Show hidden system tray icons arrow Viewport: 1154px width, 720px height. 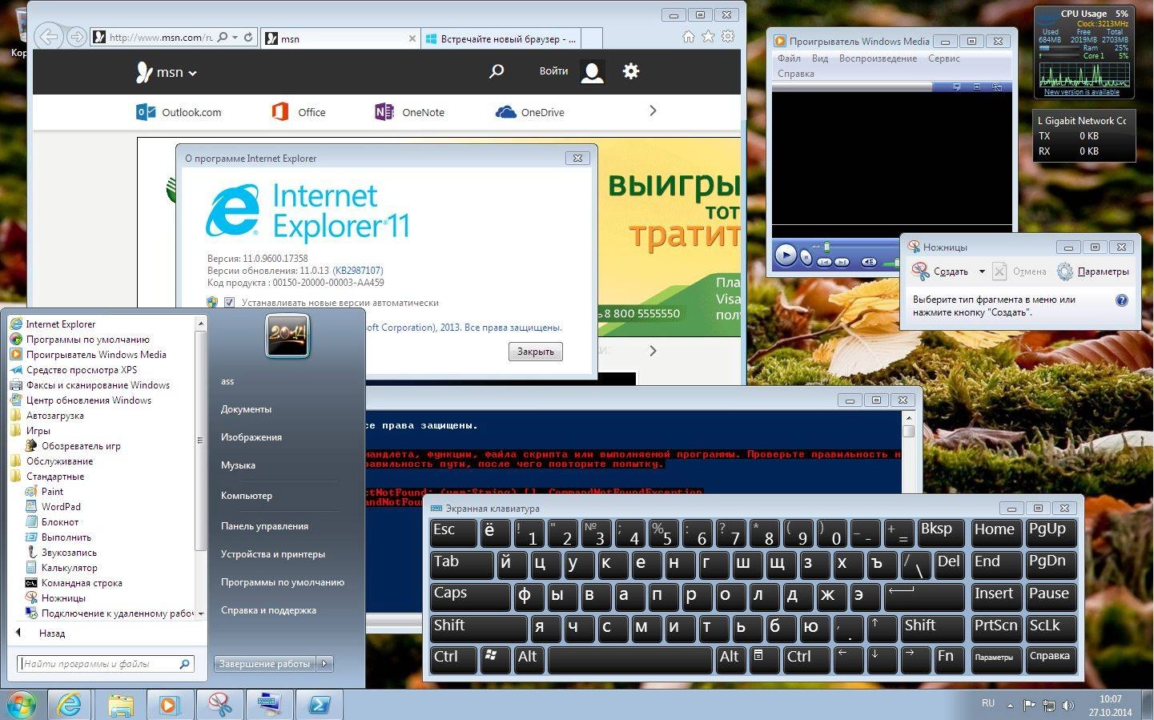(x=1010, y=706)
